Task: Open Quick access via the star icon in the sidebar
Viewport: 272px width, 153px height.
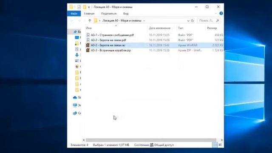Action: (76, 32)
